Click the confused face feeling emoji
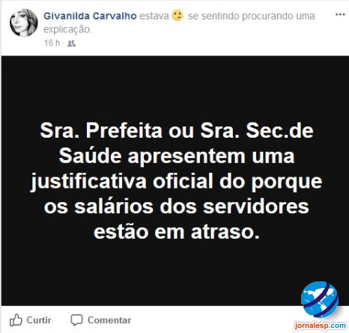Screen dimensions: 349x333 click(177, 16)
